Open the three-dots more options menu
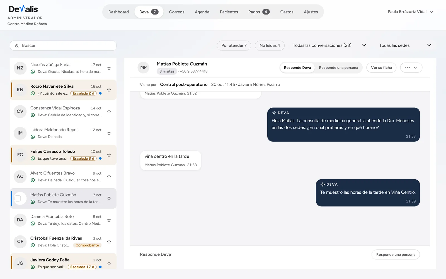446x279 pixels. pyautogui.click(x=411, y=68)
